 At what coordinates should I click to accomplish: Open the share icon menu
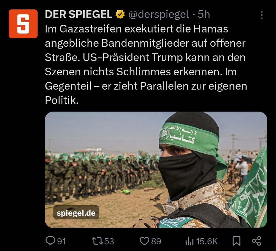coord(257,241)
